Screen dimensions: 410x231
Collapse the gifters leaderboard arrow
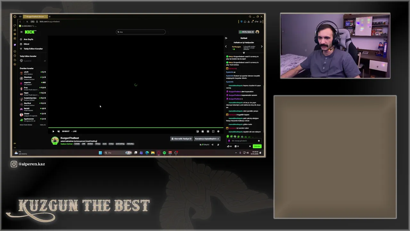click(244, 53)
